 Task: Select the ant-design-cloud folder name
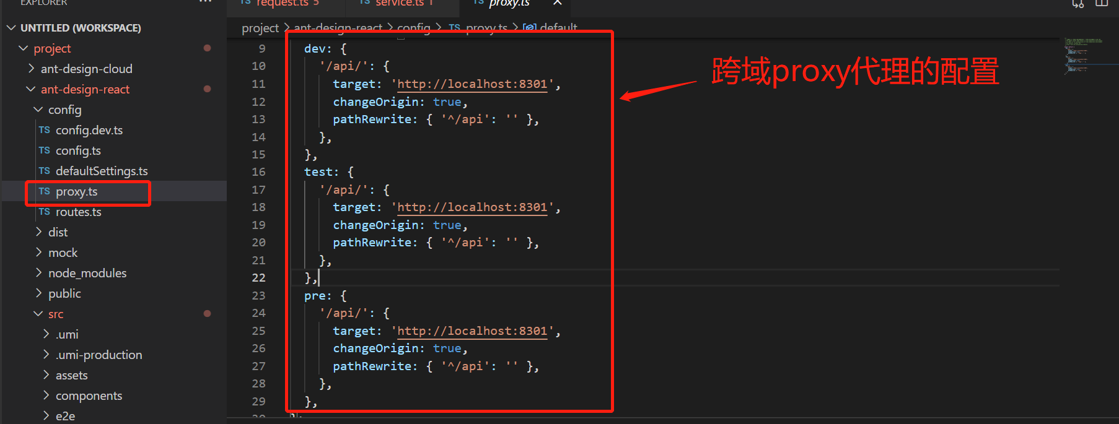point(87,69)
